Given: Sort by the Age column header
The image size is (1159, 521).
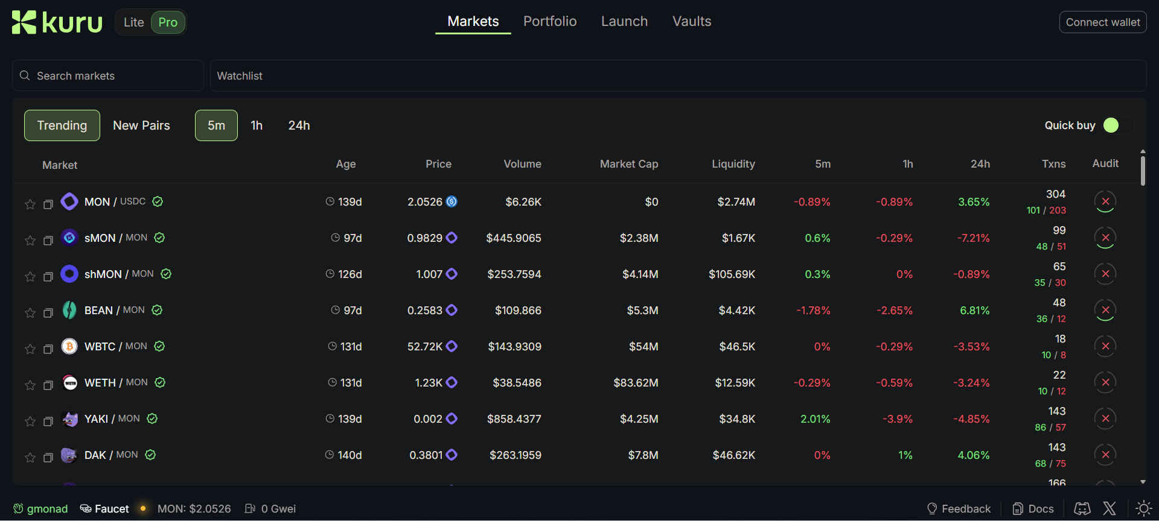Looking at the screenshot, I should click(x=346, y=164).
